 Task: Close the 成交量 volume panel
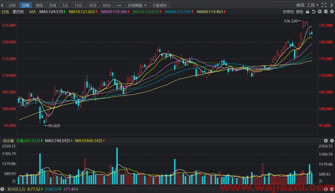point(326,141)
